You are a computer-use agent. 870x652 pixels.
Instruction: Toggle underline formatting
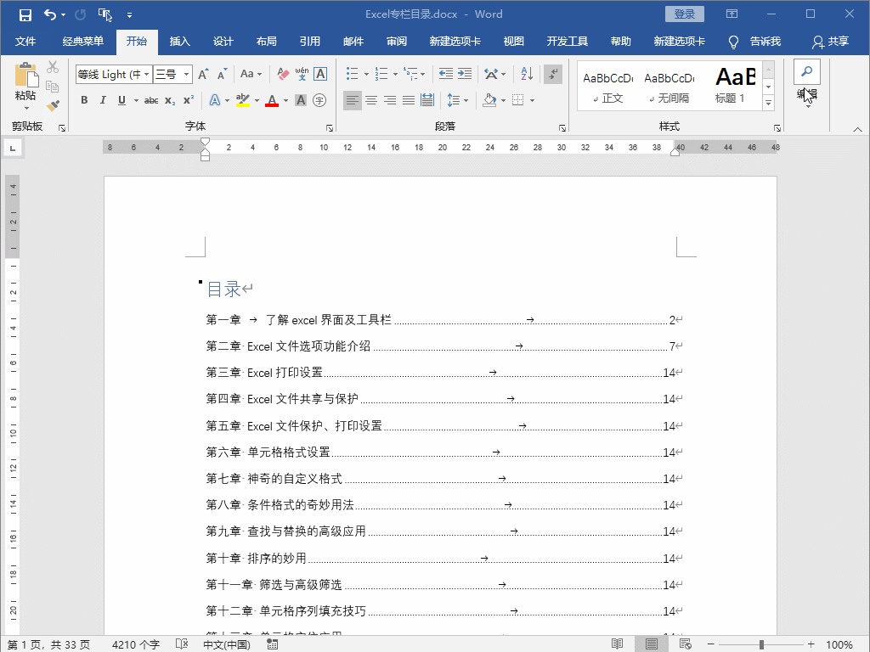pos(121,100)
